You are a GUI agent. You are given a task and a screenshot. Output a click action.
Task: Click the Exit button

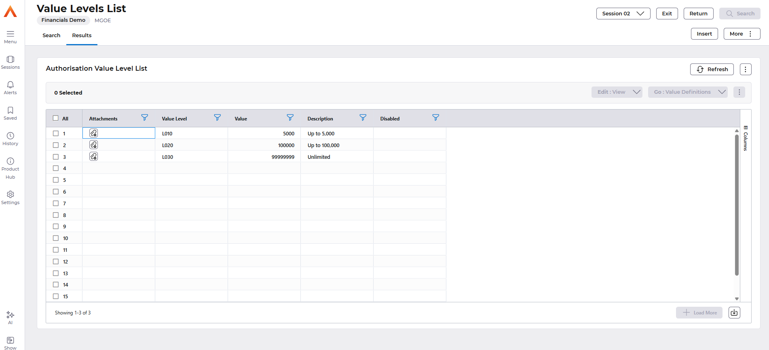667,13
